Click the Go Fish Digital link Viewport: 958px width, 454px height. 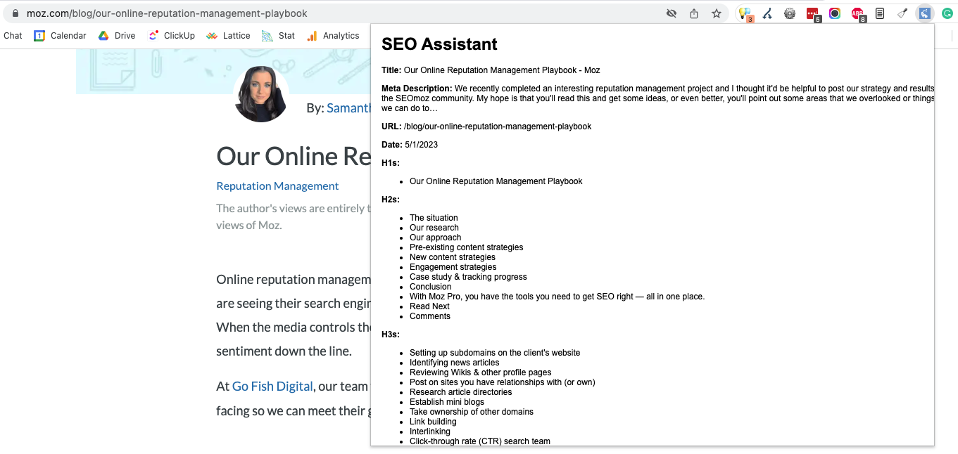pyautogui.click(x=272, y=386)
